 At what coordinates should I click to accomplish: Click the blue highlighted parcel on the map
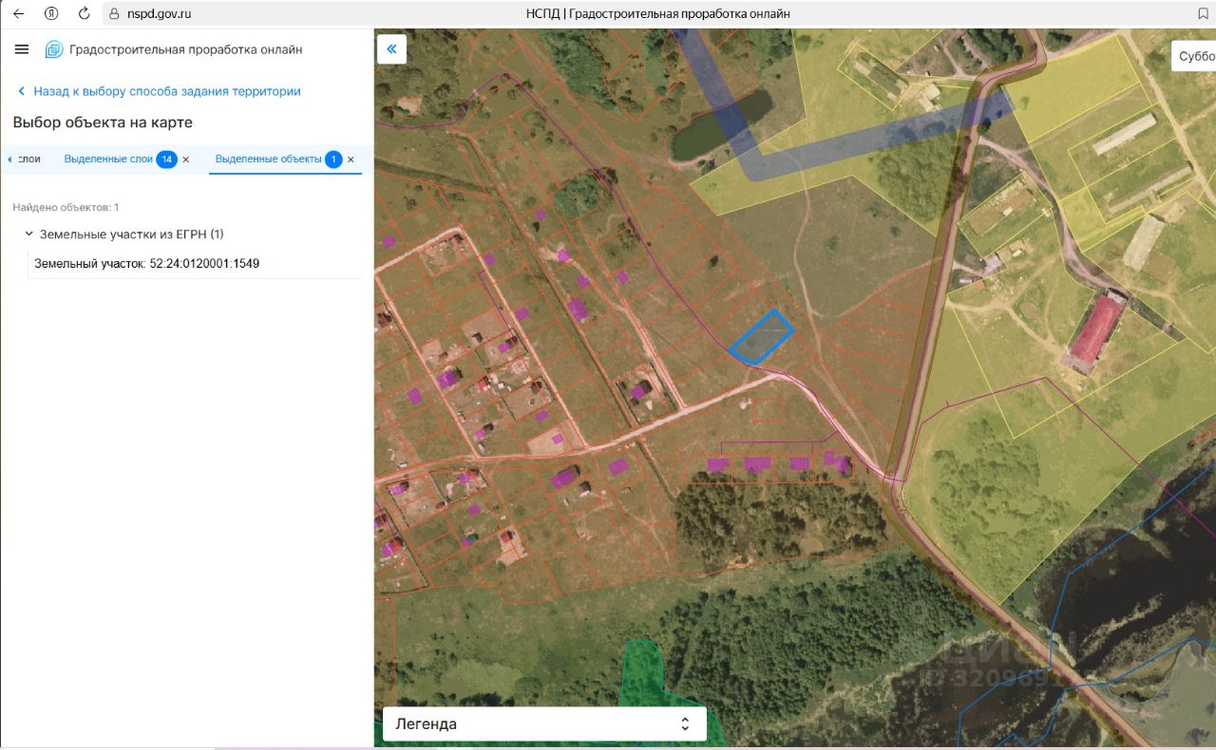click(761, 337)
